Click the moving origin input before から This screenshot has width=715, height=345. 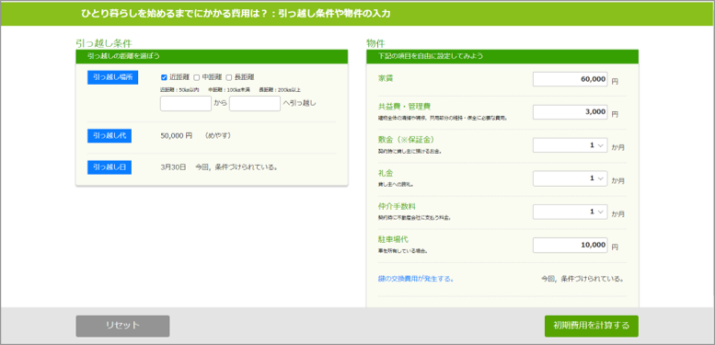click(186, 103)
